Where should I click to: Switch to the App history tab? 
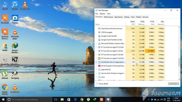(x=119, y=17)
